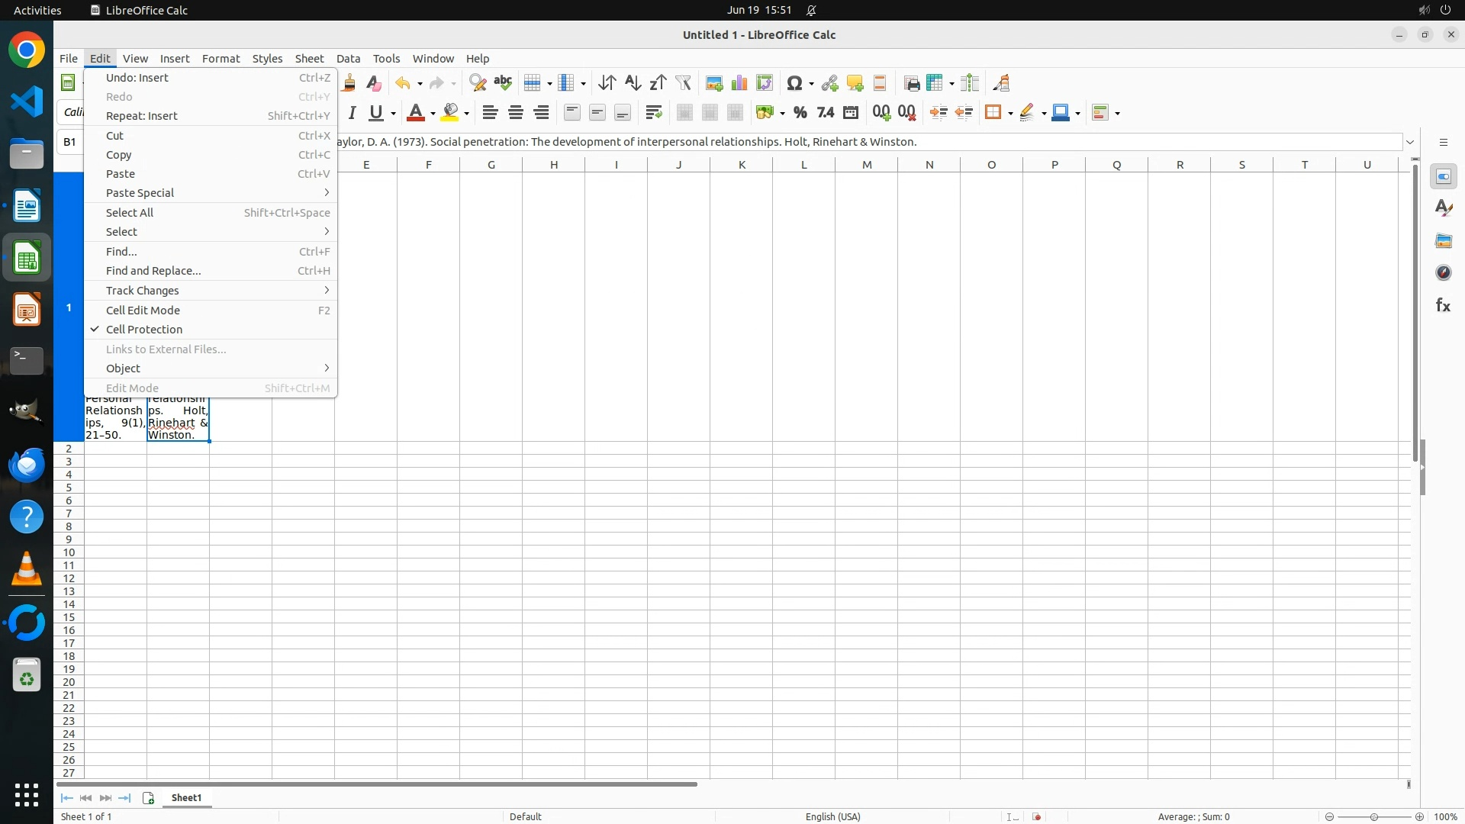This screenshot has height=824, width=1465.
Task: Open the Special Character symbol icon
Action: click(794, 83)
